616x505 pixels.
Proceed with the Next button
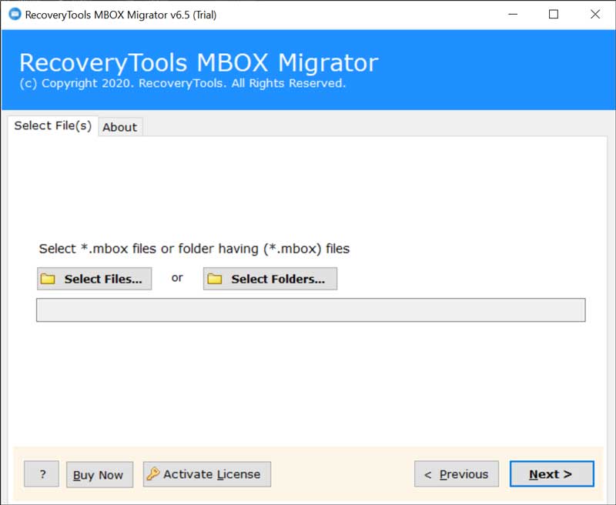pos(551,474)
